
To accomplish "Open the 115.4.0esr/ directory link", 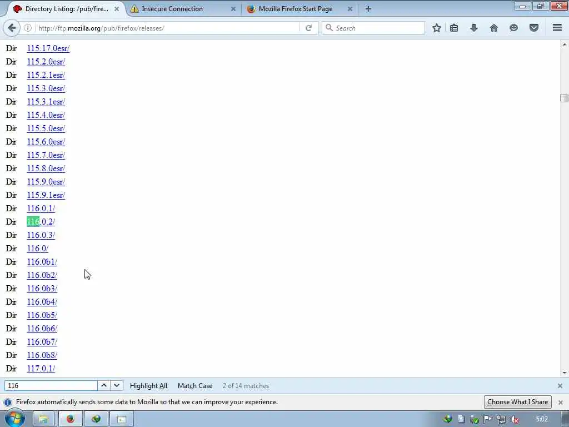I will click(x=46, y=115).
